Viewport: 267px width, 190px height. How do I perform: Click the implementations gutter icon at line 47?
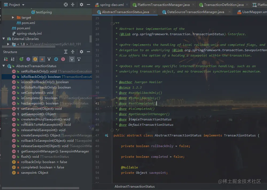[107, 135]
